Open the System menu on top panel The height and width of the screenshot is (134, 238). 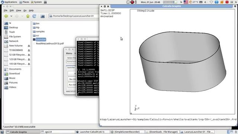tap(36, 2)
